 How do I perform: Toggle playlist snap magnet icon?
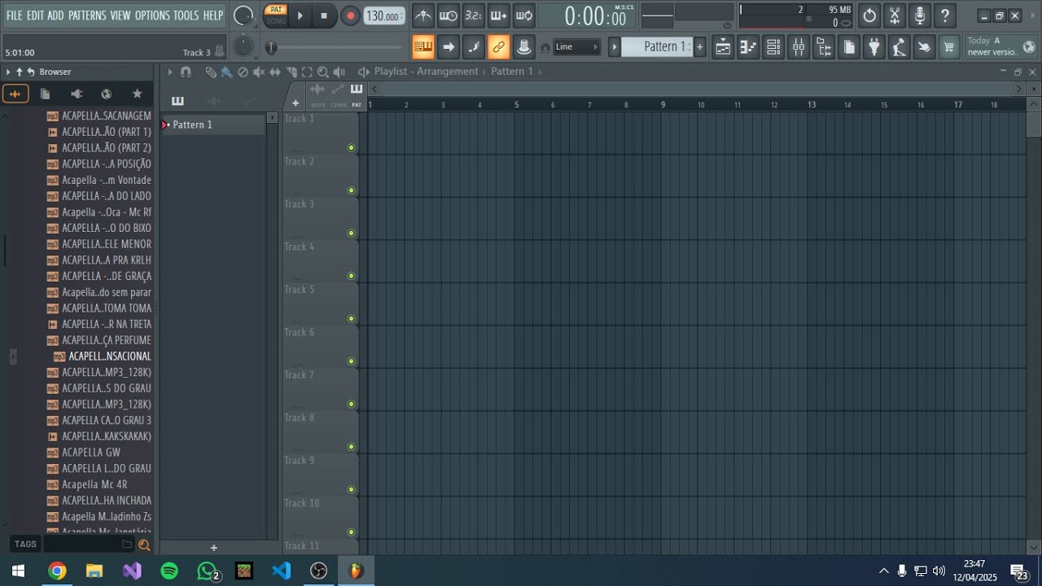(x=186, y=72)
